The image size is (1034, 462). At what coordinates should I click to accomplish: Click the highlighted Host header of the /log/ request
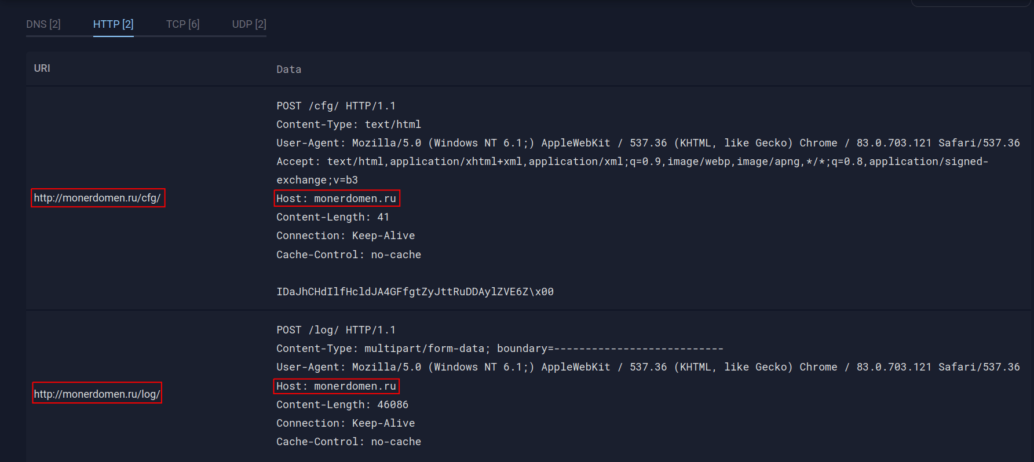pos(336,386)
